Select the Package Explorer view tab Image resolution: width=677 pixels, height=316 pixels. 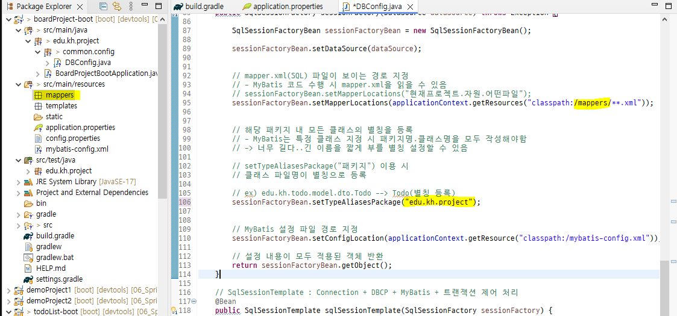point(45,7)
